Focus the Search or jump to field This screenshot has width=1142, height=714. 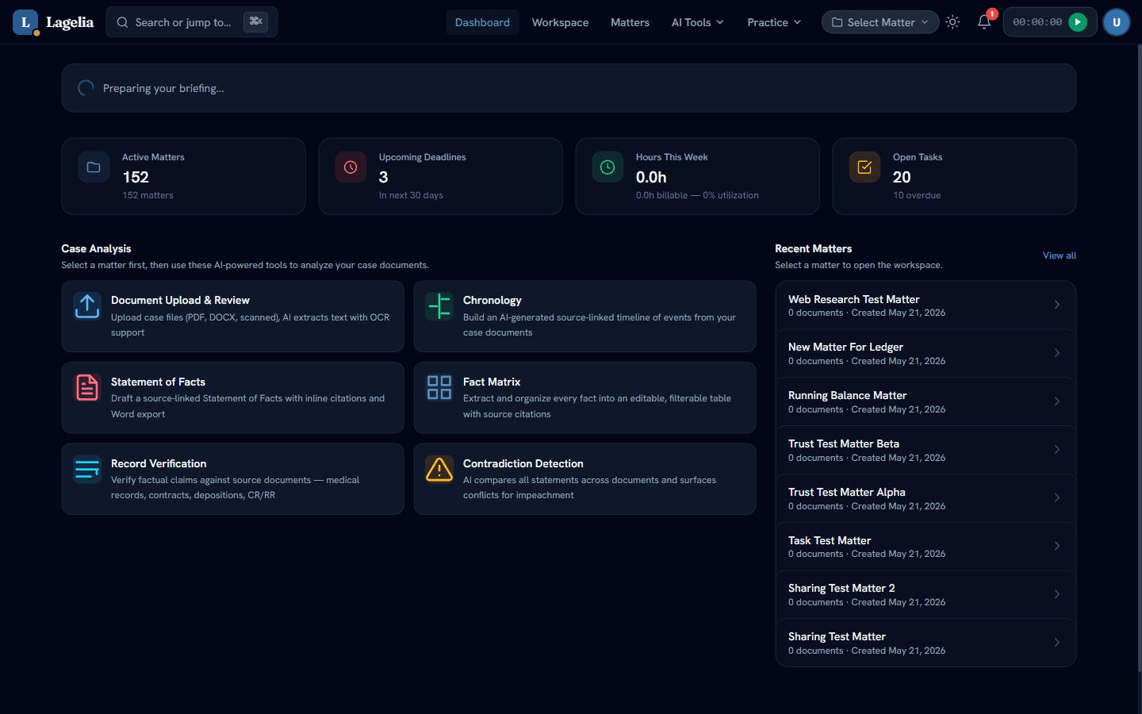click(x=191, y=22)
